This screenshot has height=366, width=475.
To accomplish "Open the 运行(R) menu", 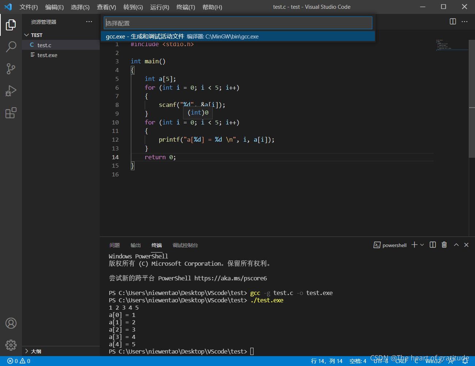I will tap(160, 7).
